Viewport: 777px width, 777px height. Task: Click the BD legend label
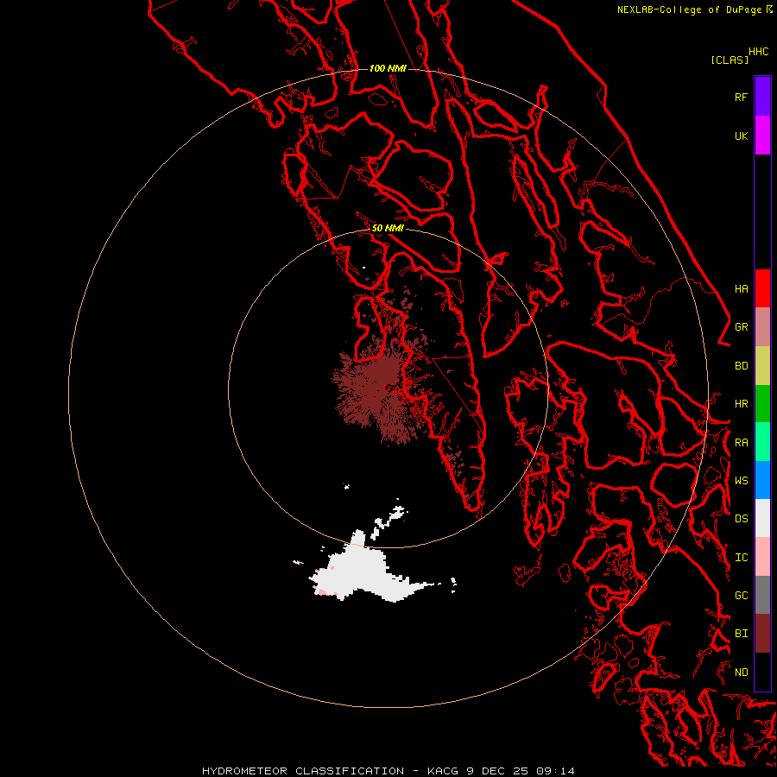coord(741,366)
